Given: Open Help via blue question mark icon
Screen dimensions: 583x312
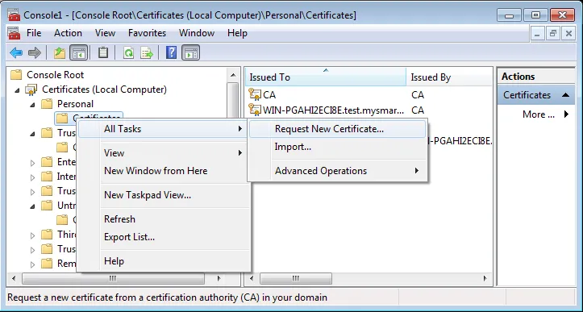Looking at the screenshot, I should tap(171, 52).
